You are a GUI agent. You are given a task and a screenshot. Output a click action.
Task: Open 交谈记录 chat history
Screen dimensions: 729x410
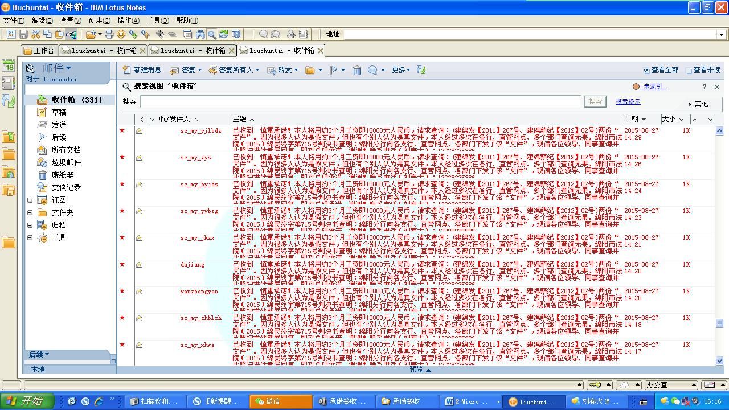[x=65, y=187]
